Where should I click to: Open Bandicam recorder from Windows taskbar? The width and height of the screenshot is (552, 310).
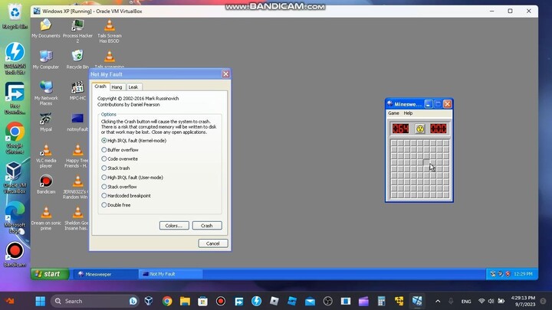(x=221, y=302)
